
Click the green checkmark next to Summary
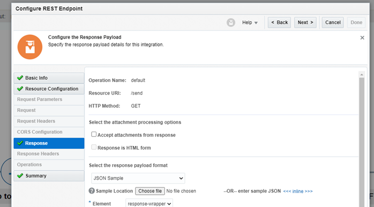point(20,175)
